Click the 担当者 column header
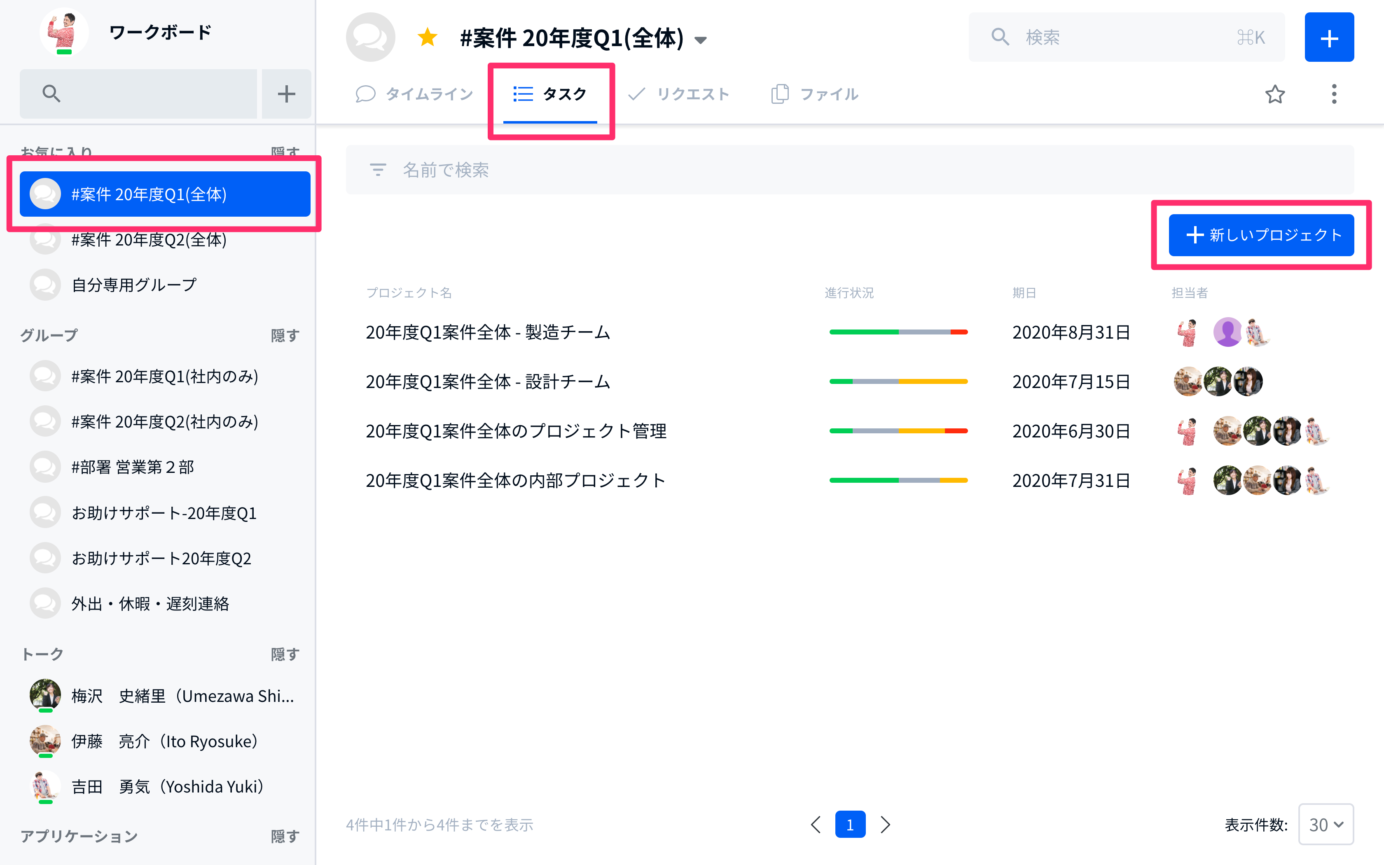The image size is (1384, 865). click(1189, 293)
